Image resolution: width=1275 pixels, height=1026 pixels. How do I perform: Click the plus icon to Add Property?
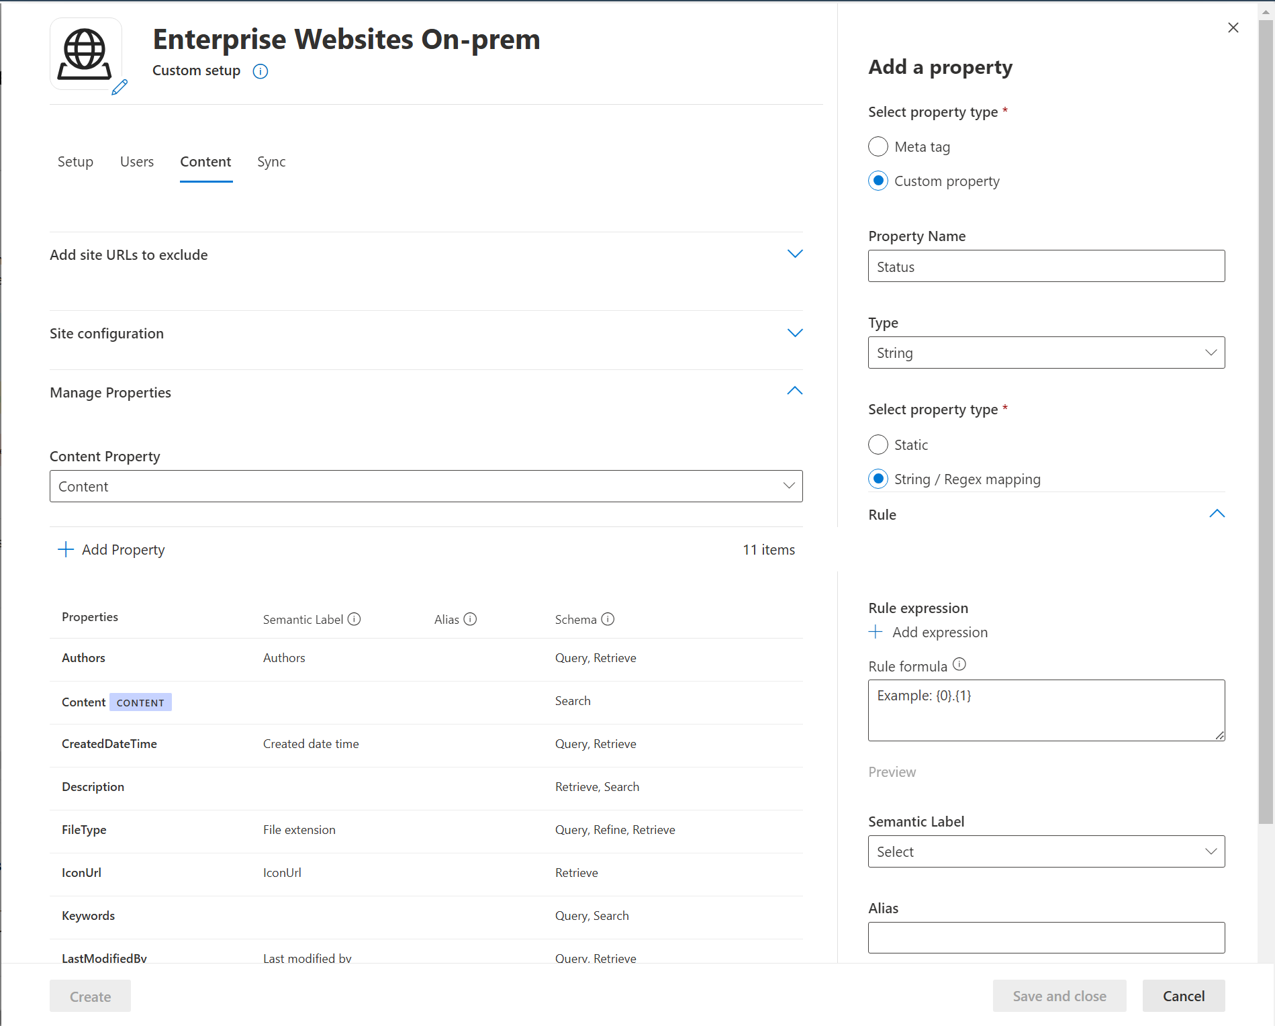pos(65,549)
